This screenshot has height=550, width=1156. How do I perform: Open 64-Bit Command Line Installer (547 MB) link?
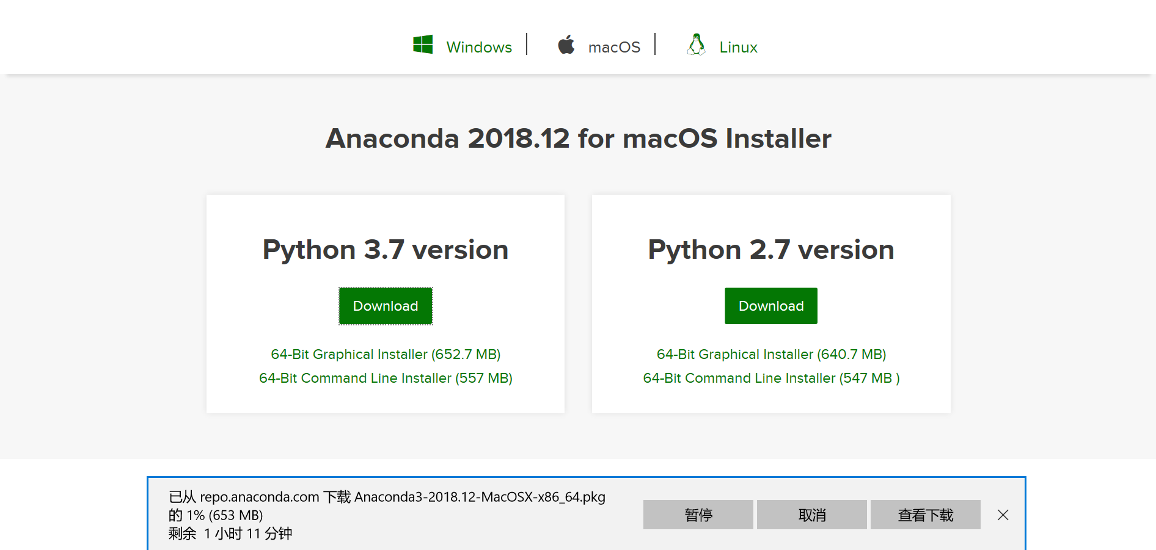click(x=771, y=378)
